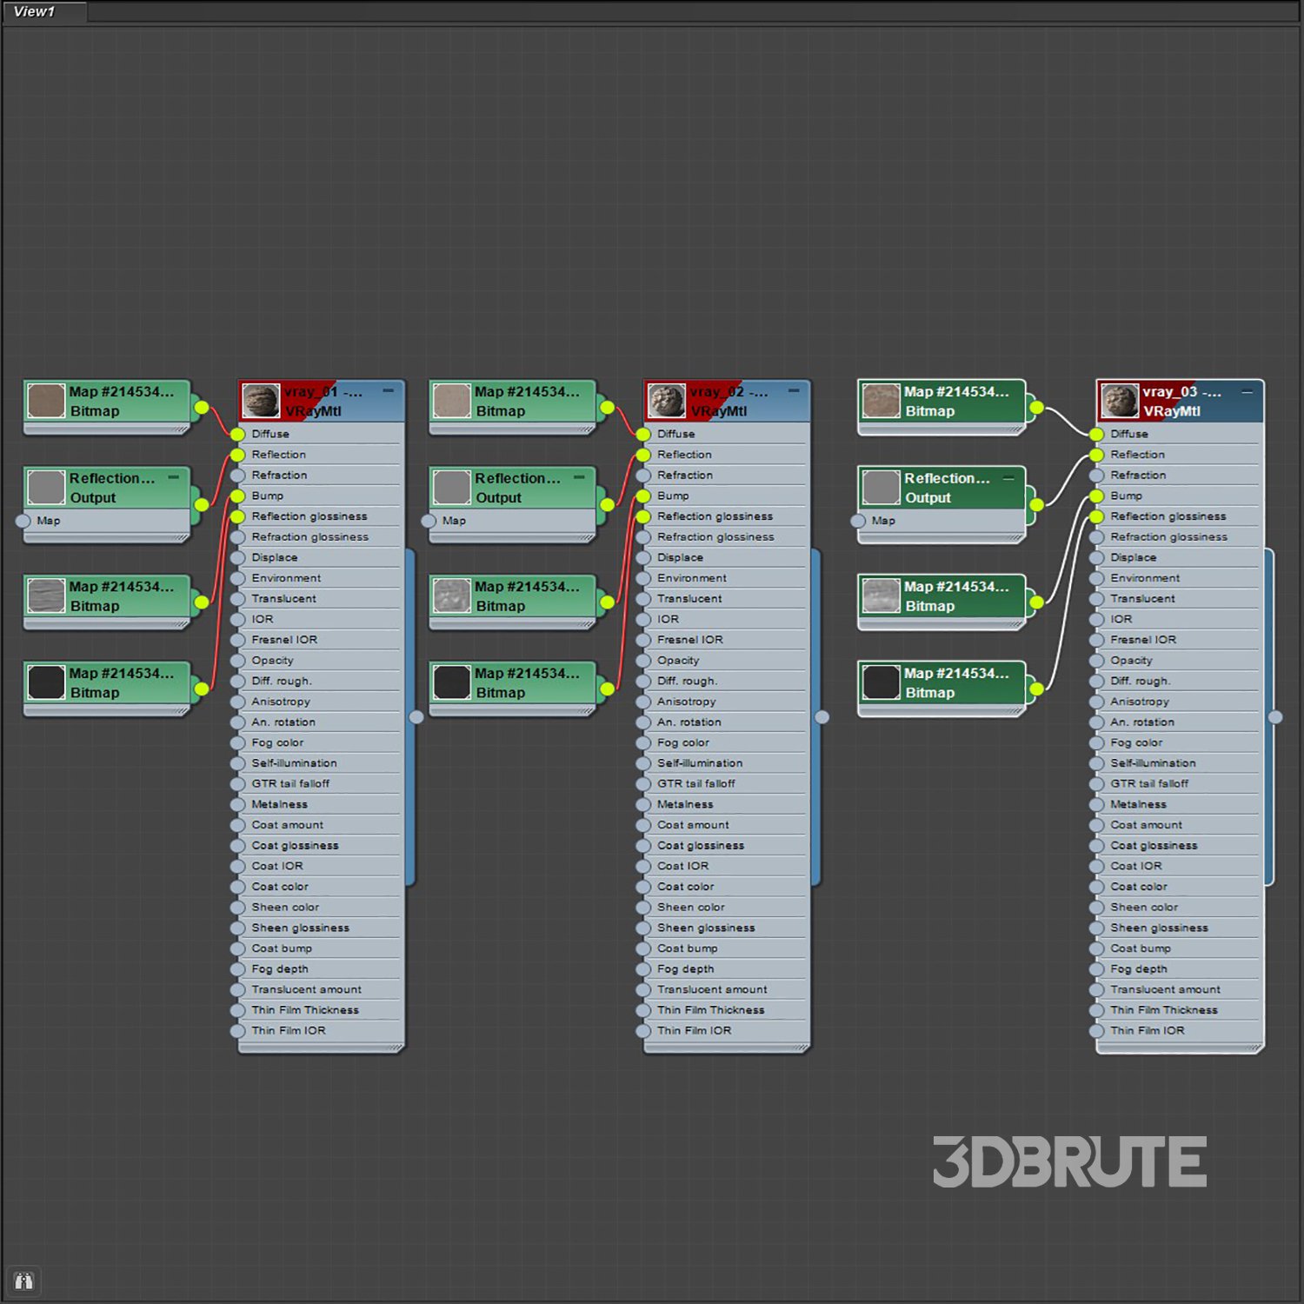Viewport: 1304px width, 1304px height.
Task: Click the vray_02 material preview sphere
Action: point(667,401)
